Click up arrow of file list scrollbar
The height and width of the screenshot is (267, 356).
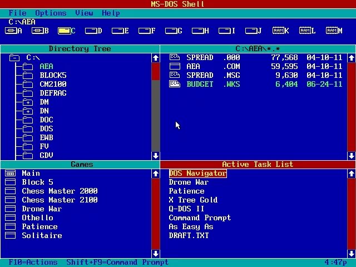pos(352,58)
